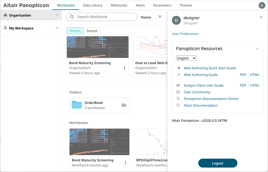This screenshot has height=172, width=268.
Task: Click the Search Workbook input field
Action: pos(102,17)
